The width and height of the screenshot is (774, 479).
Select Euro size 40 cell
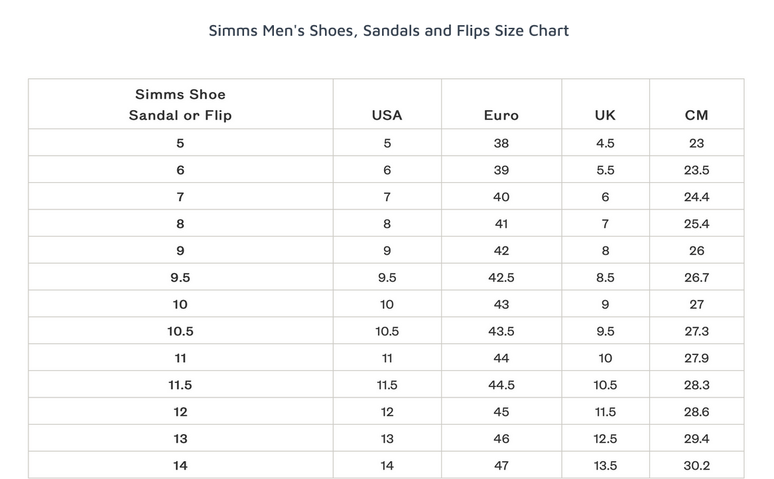[501, 197]
